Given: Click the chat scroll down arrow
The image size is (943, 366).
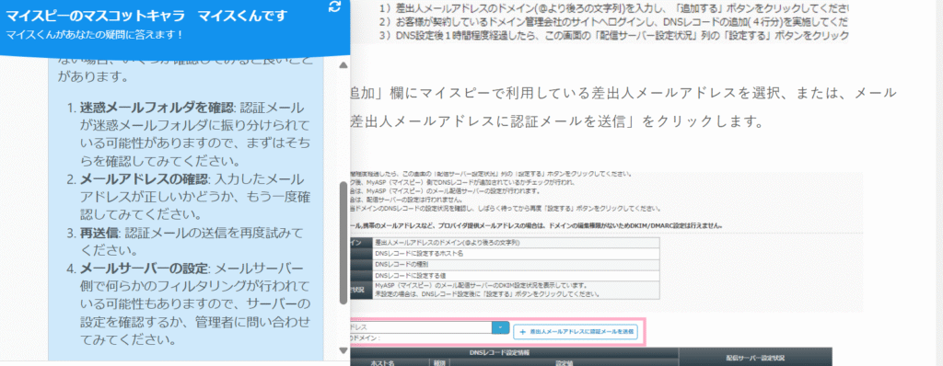Looking at the screenshot, I should [343, 350].
